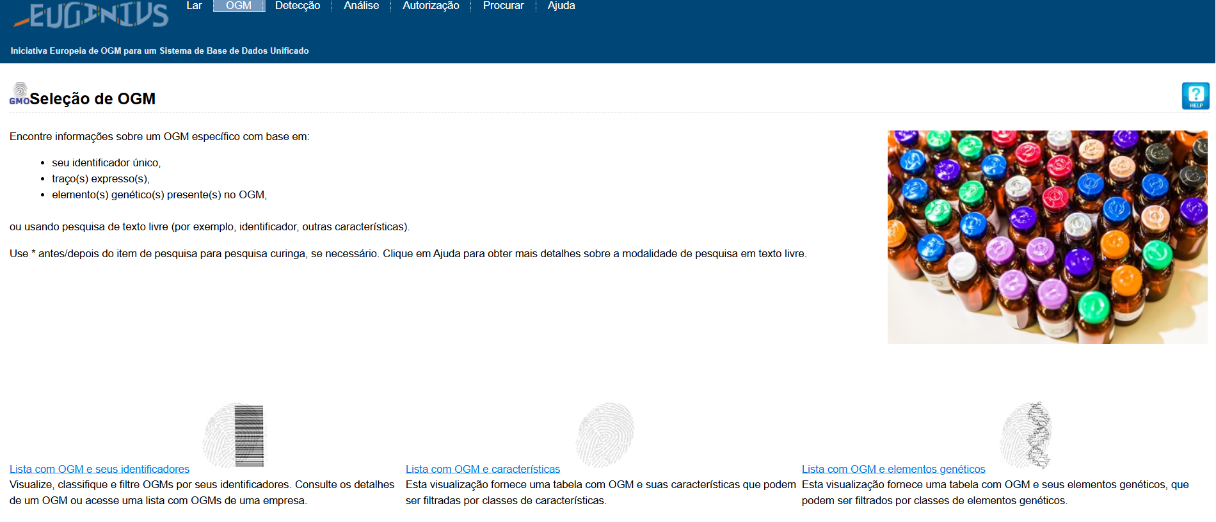Follow 'Lista com OGM e características' link
The height and width of the screenshot is (522, 1216).
483,469
